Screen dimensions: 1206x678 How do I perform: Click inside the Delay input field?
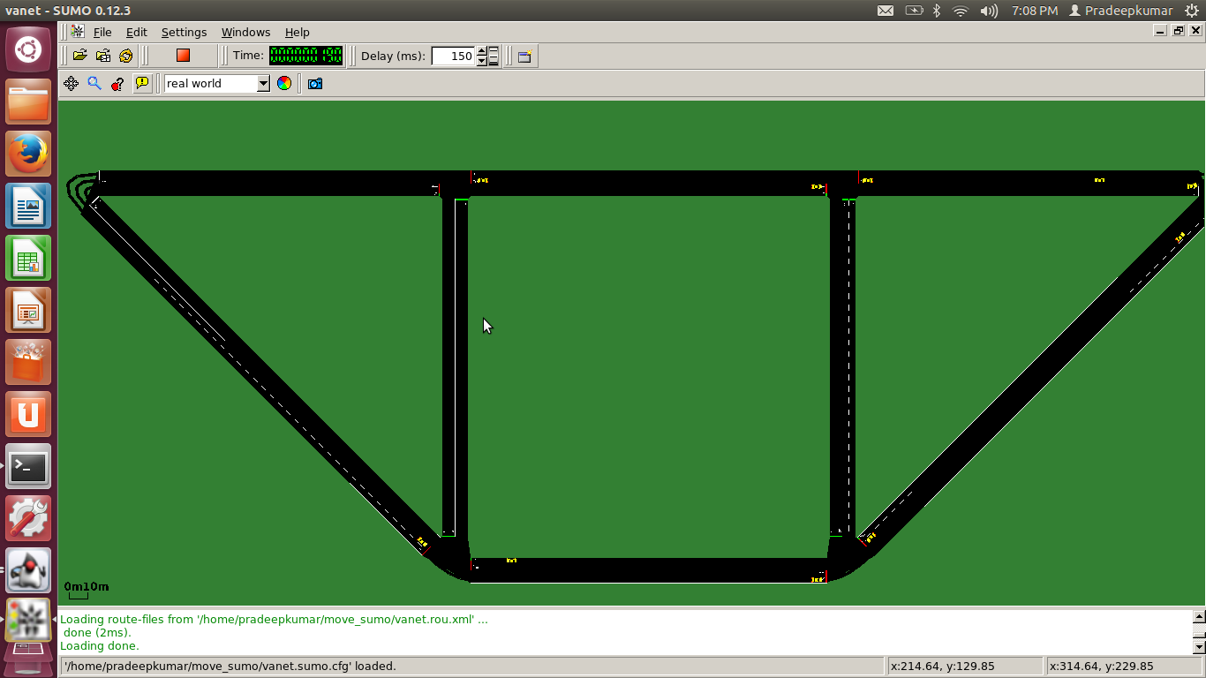click(x=453, y=56)
